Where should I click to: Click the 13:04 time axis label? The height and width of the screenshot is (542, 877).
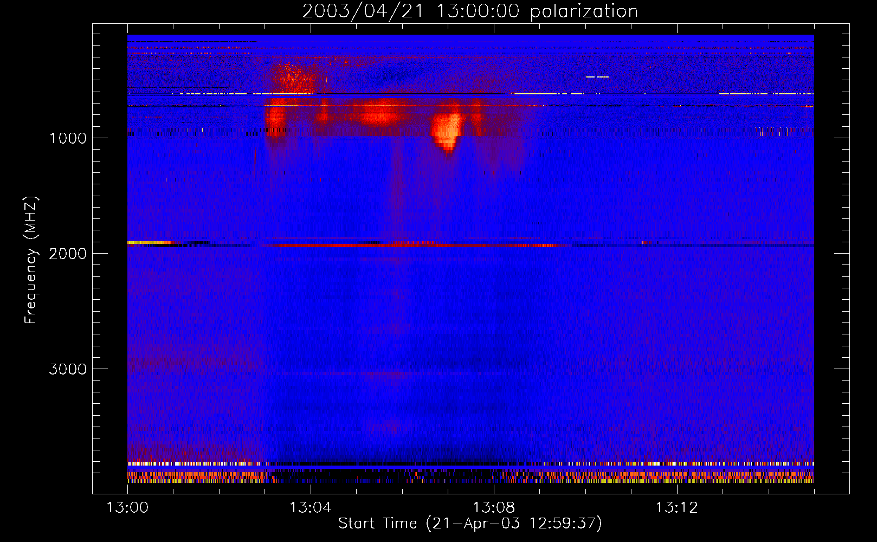click(x=311, y=508)
